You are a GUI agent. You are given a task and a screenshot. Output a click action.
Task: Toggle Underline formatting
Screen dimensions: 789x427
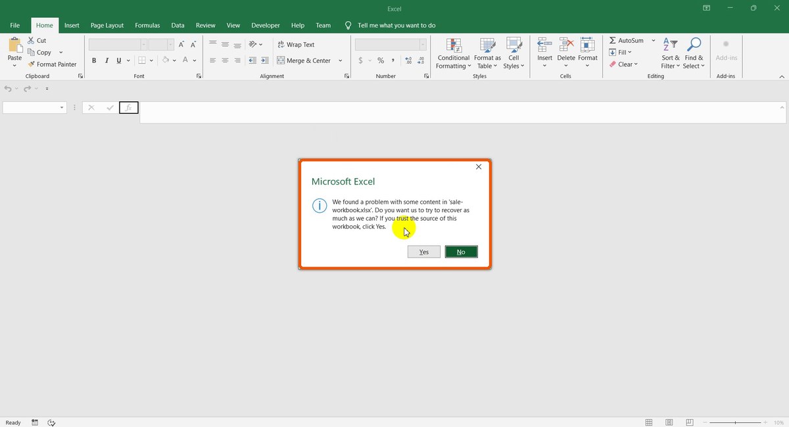pos(118,60)
